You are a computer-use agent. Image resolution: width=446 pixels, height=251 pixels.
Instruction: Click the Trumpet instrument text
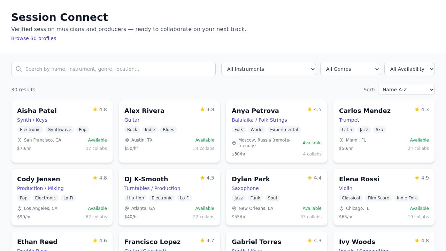349,120
